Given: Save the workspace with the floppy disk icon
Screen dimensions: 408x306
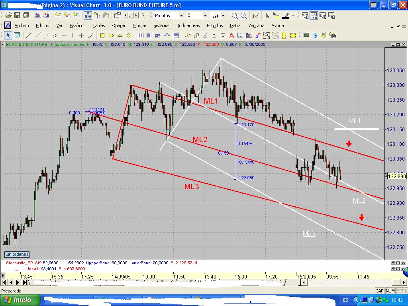Looking at the screenshot, I should pos(17,16).
